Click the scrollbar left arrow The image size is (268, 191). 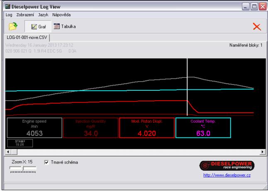(8, 152)
